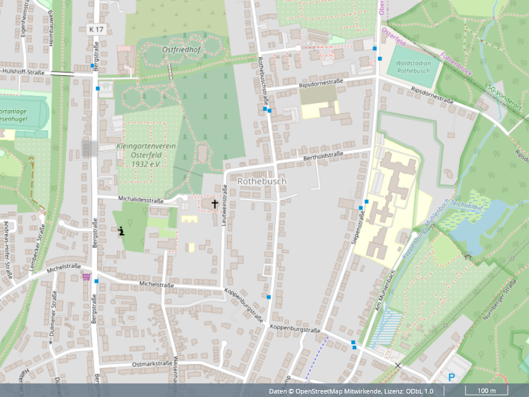Click the Ostfriedhof cemetery label
529x397 pixels.
[182, 50]
